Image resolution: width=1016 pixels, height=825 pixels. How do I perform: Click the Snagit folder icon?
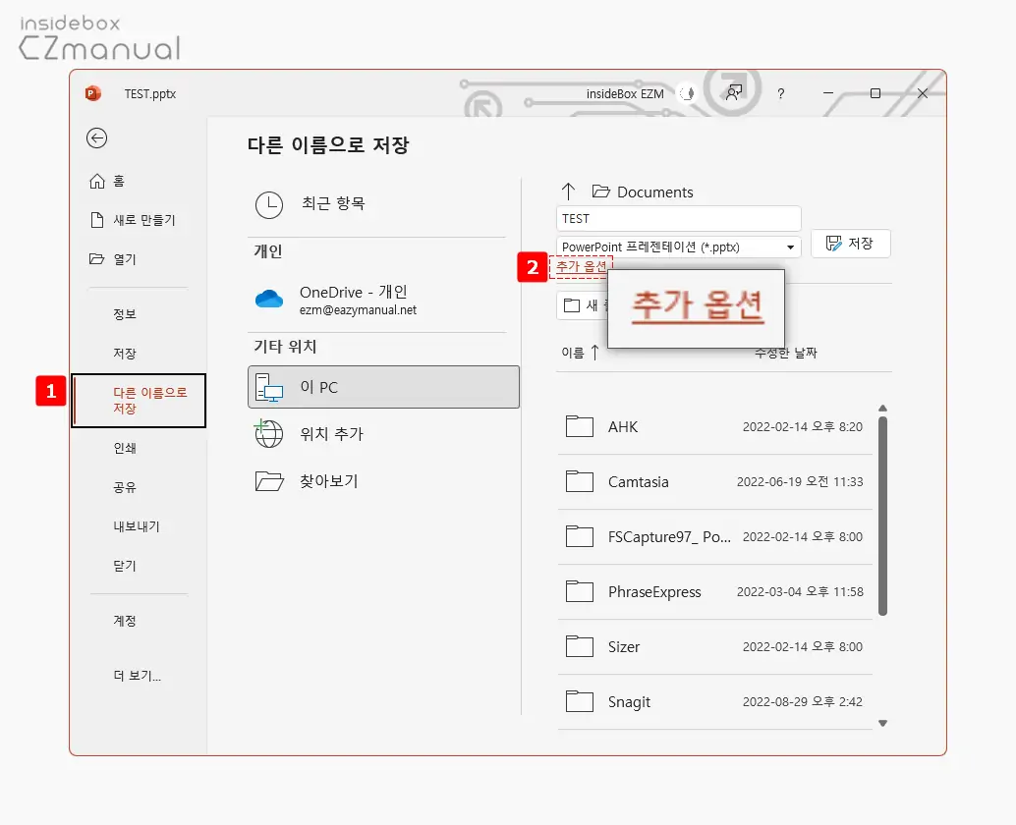coord(580,702)
